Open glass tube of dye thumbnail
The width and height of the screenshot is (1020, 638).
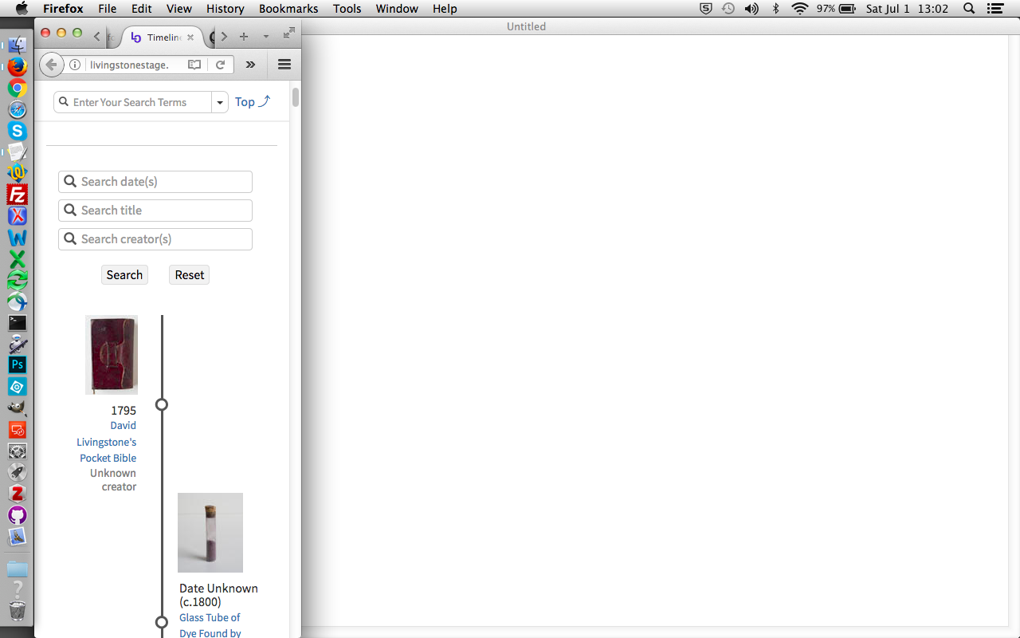tap(210, 533)
